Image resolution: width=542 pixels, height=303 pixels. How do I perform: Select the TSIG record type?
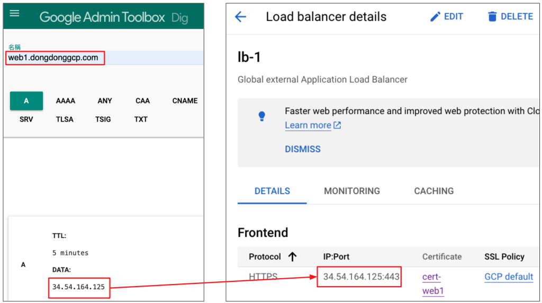pos(103,120)
